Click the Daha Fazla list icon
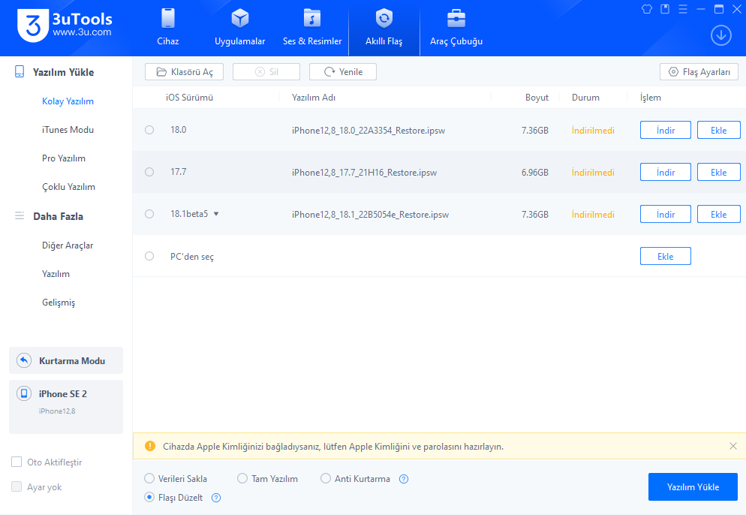746x515 pixels. (x=20, y=215)
